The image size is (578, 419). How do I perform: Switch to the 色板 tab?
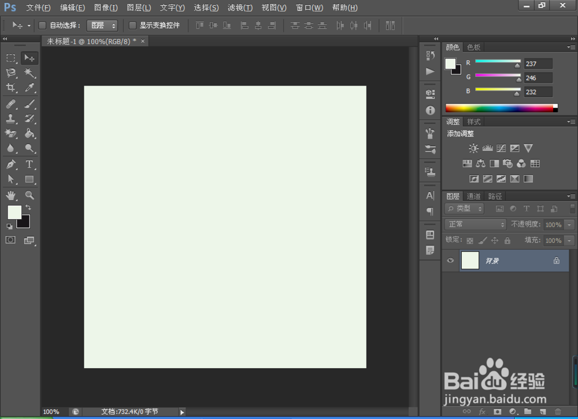(474, 47)
